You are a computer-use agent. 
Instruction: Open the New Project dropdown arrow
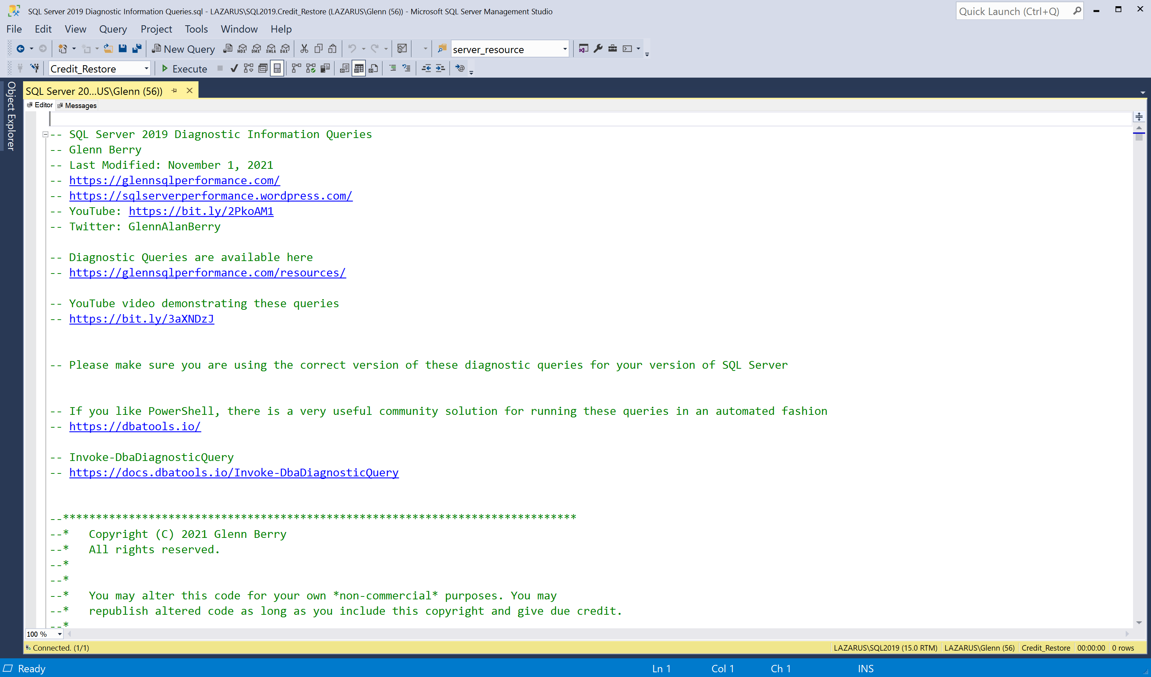74,49
